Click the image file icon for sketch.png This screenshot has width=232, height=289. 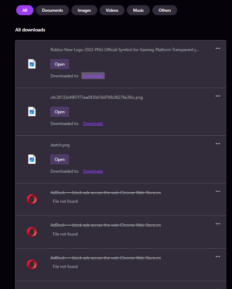(x=32, y=159)
